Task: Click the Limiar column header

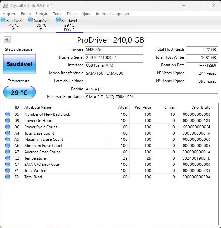Action: coord(165,107)
